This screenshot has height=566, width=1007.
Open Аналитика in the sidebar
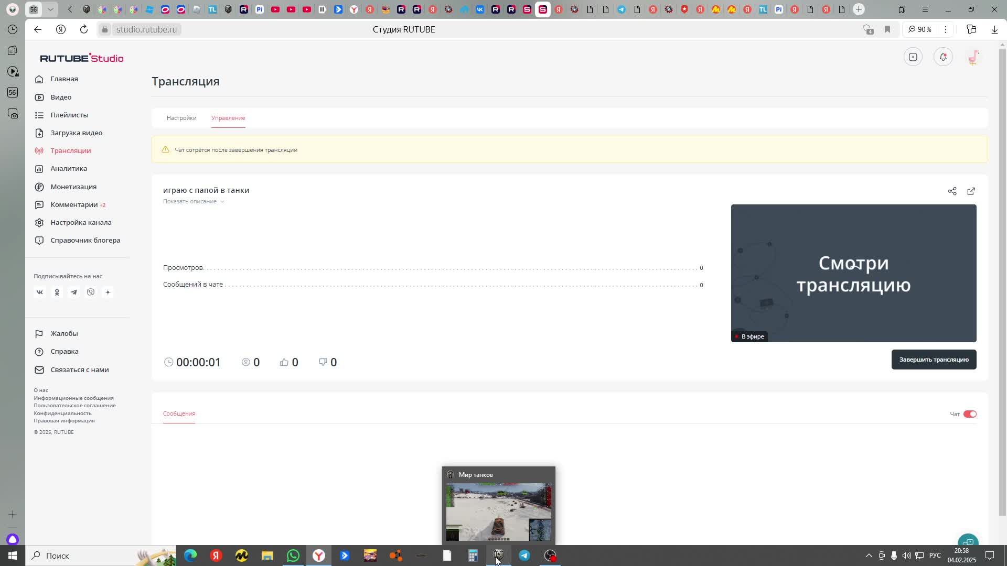69,169
